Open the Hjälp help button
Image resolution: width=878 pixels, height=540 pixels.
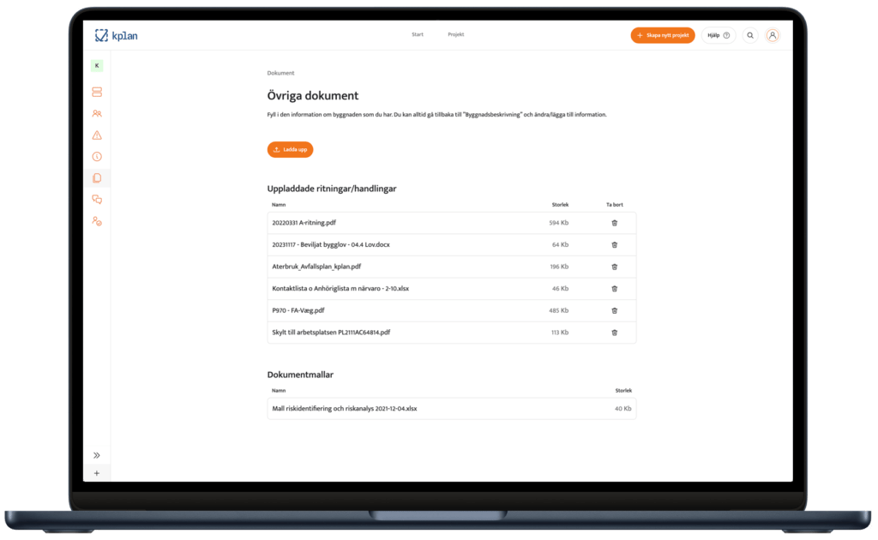click(718, 35)
